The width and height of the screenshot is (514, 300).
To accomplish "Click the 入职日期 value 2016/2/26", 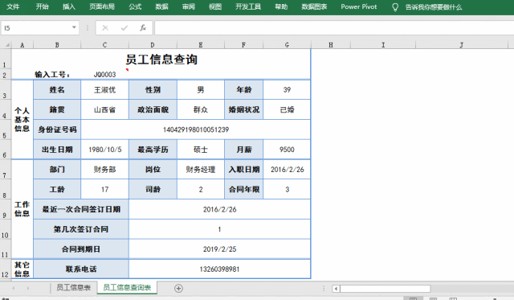I will click(287, 170).
